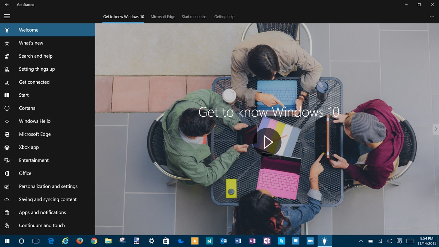Select the Get to know Windows 10 tab
The image size is (439, 247).
pos(123,17)
